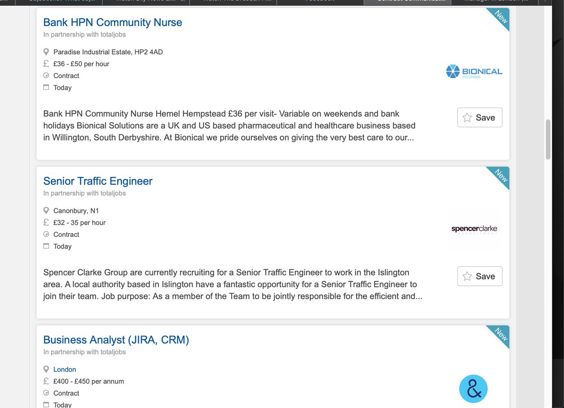Click 'Canonbury, N1' location text

pos(76,211)
